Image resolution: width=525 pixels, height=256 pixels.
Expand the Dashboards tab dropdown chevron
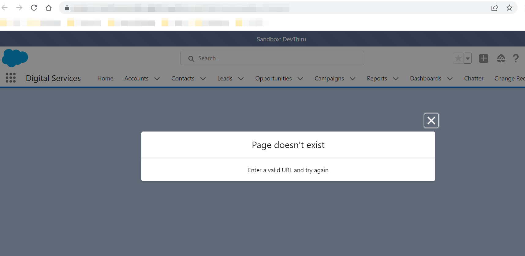click(x=450, y=79)
